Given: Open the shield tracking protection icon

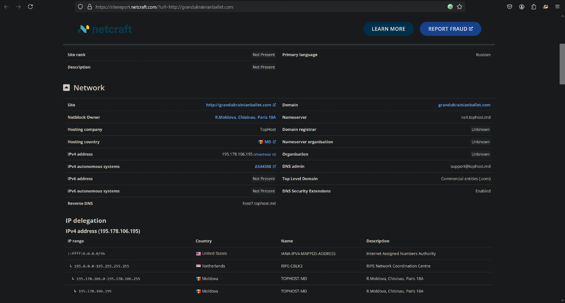Looking at the screenshot, I should [81, 7].
